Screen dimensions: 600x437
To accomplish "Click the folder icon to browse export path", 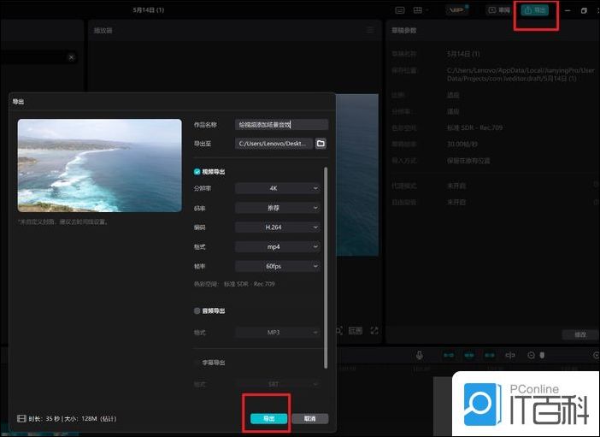I will click(x=321, y=144).
